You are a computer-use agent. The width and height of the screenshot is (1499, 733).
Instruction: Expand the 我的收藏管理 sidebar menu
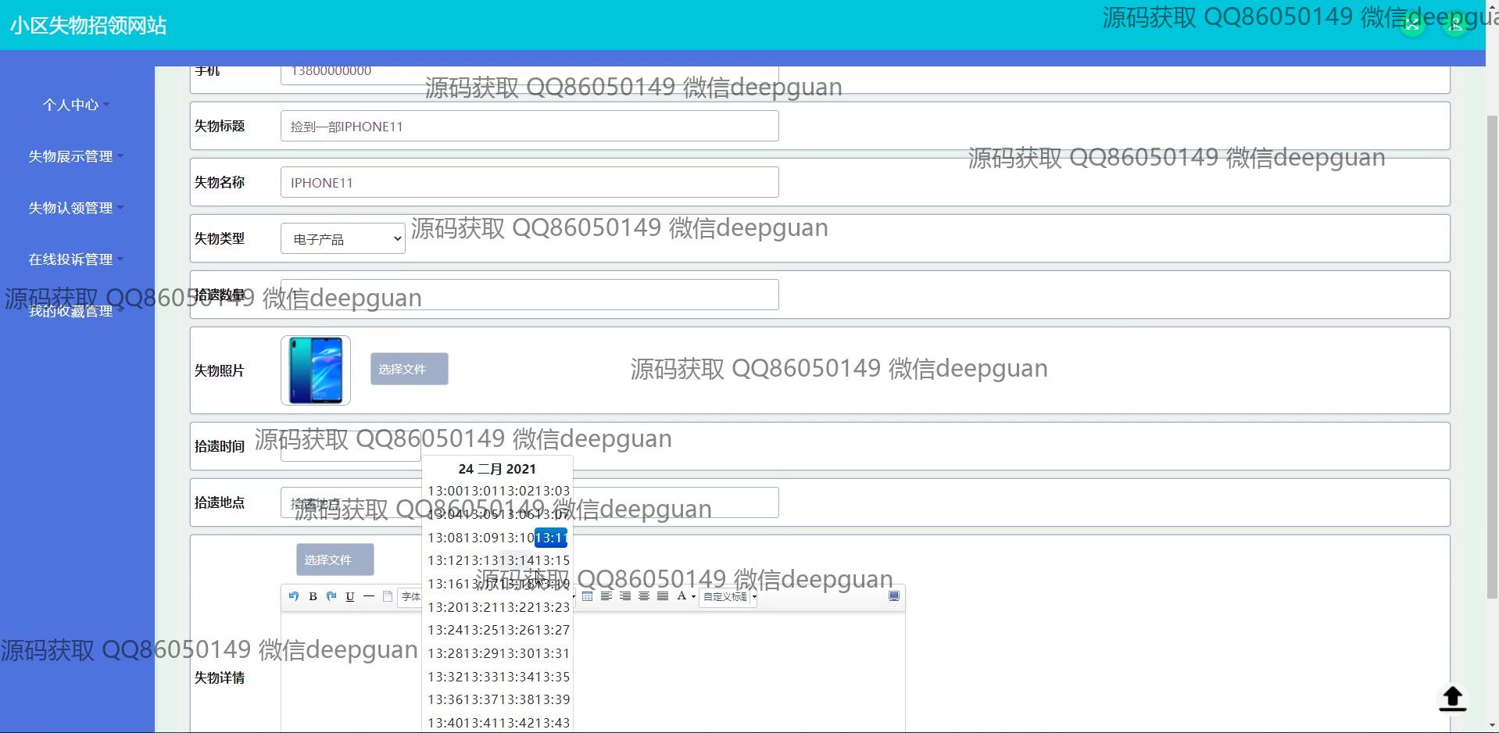77,311
